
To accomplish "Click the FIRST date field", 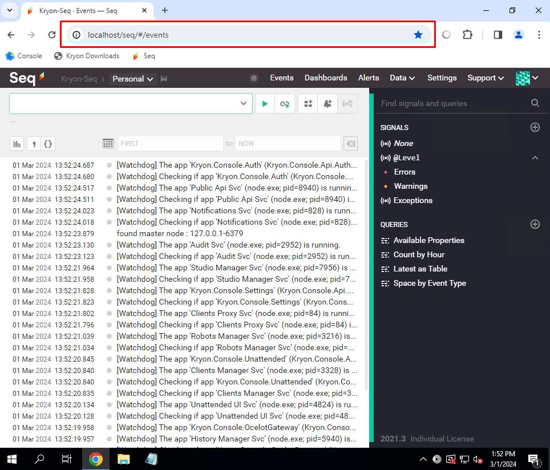I will 170,144.
